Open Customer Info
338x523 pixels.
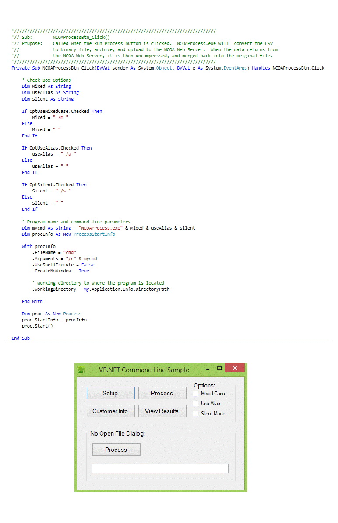(111, 411)
